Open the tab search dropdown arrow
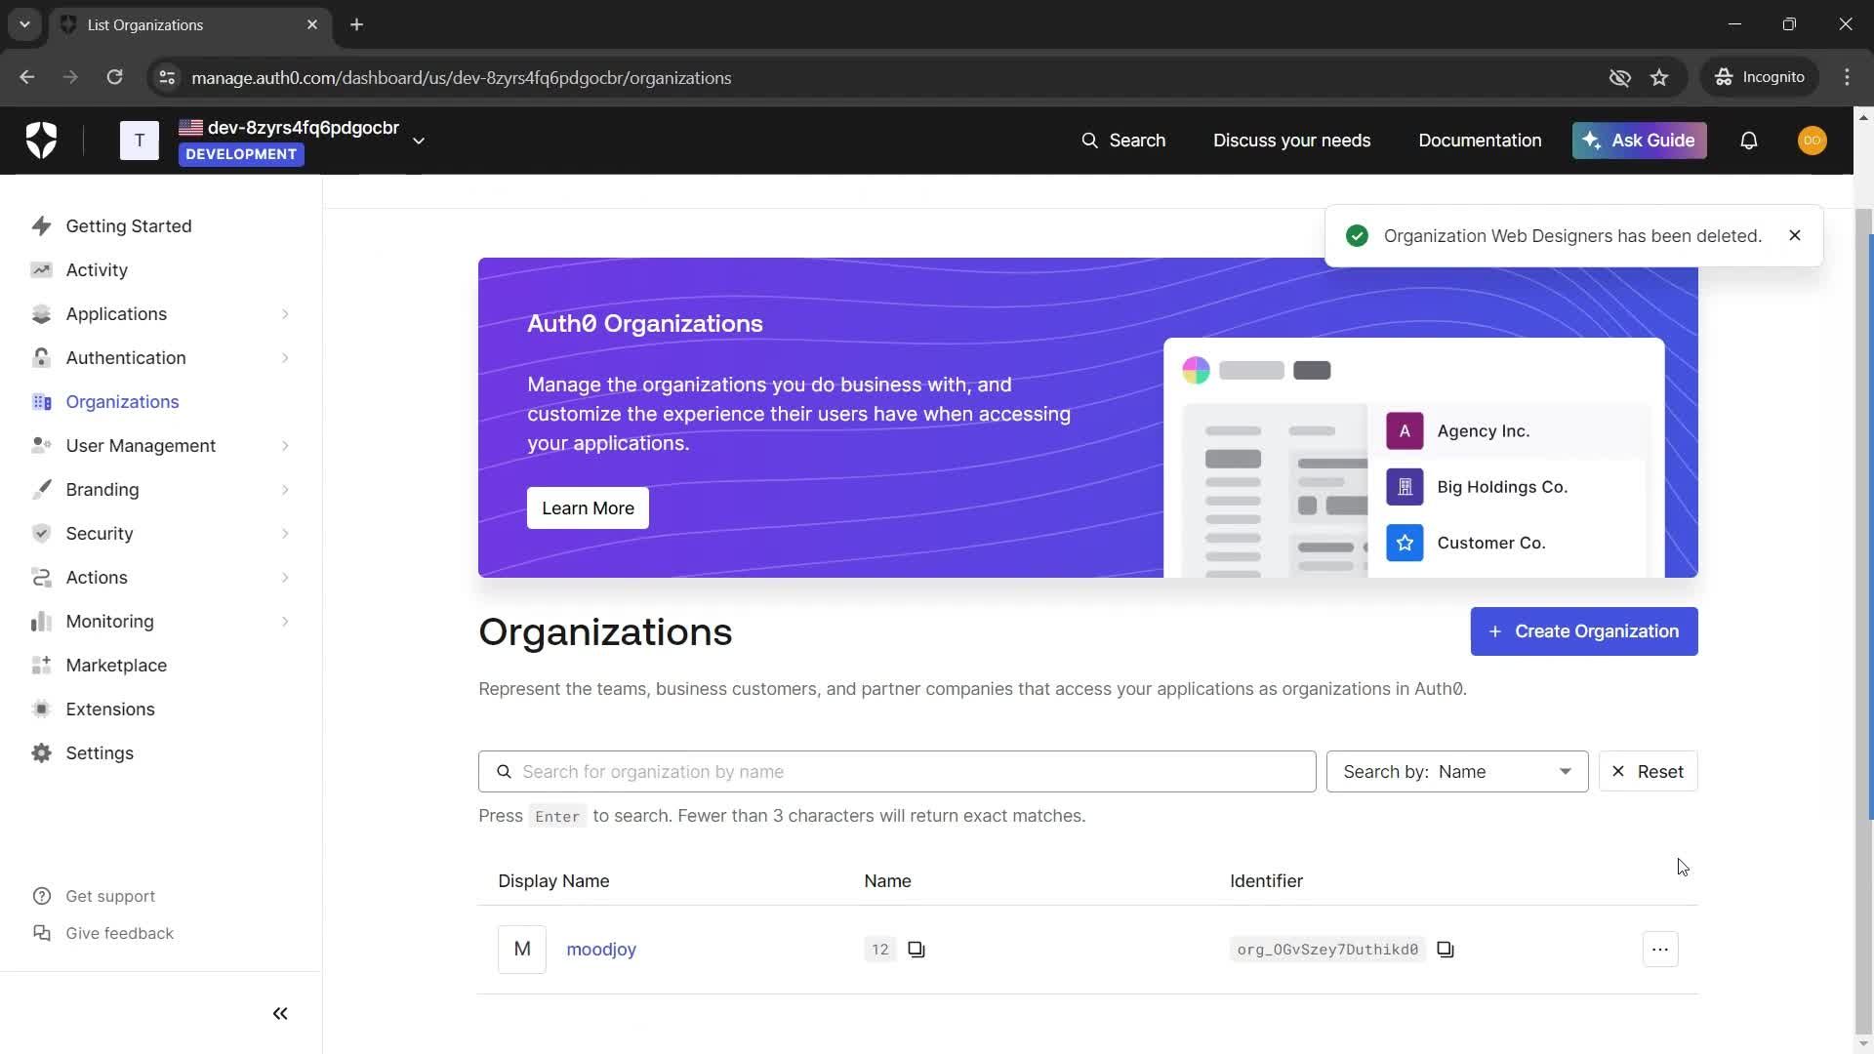The width and height of the screenshot is (1874, 1054). pos(24,24)
